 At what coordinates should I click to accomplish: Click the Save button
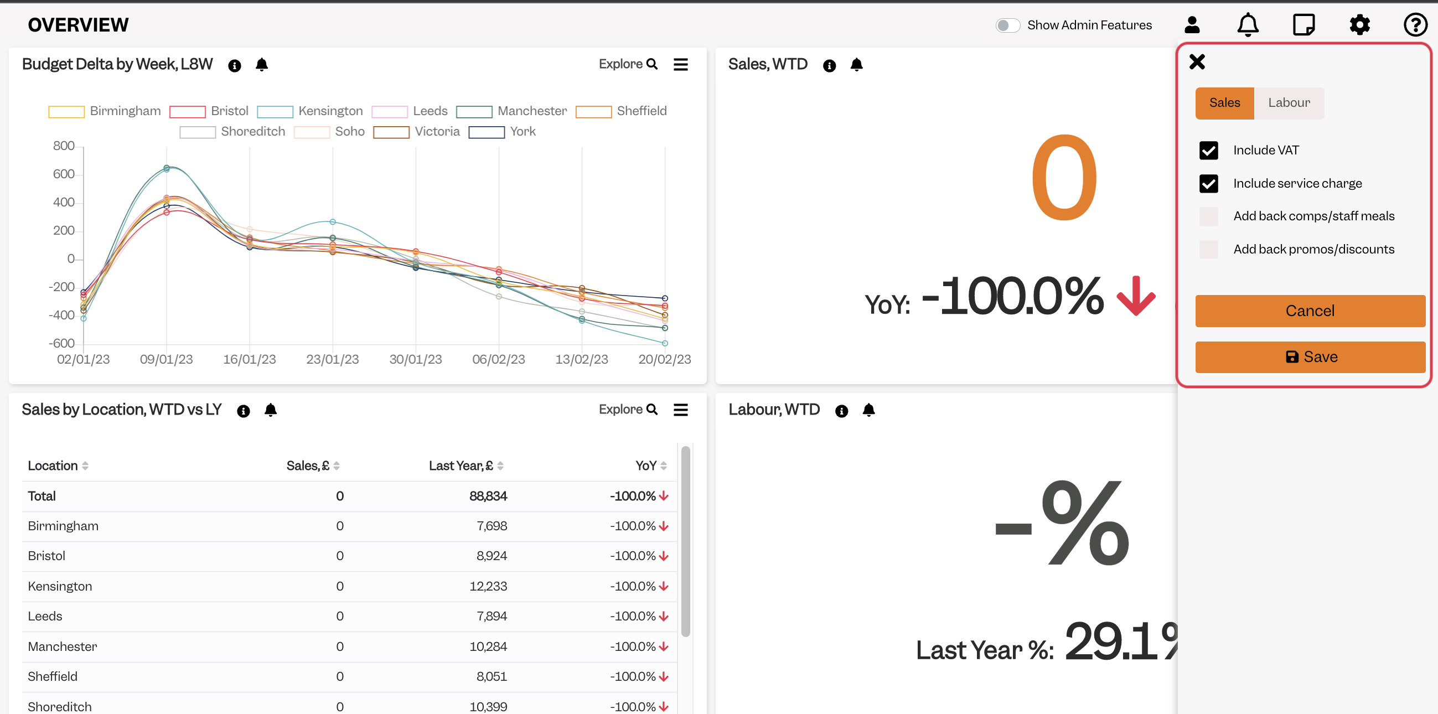tap(1310, 356)
